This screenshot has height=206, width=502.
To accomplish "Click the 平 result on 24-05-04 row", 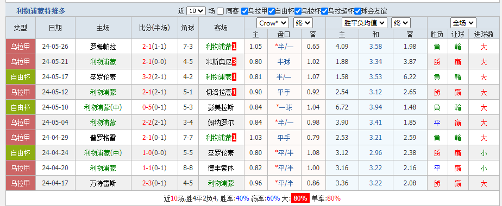I will (x=437, y=123).
